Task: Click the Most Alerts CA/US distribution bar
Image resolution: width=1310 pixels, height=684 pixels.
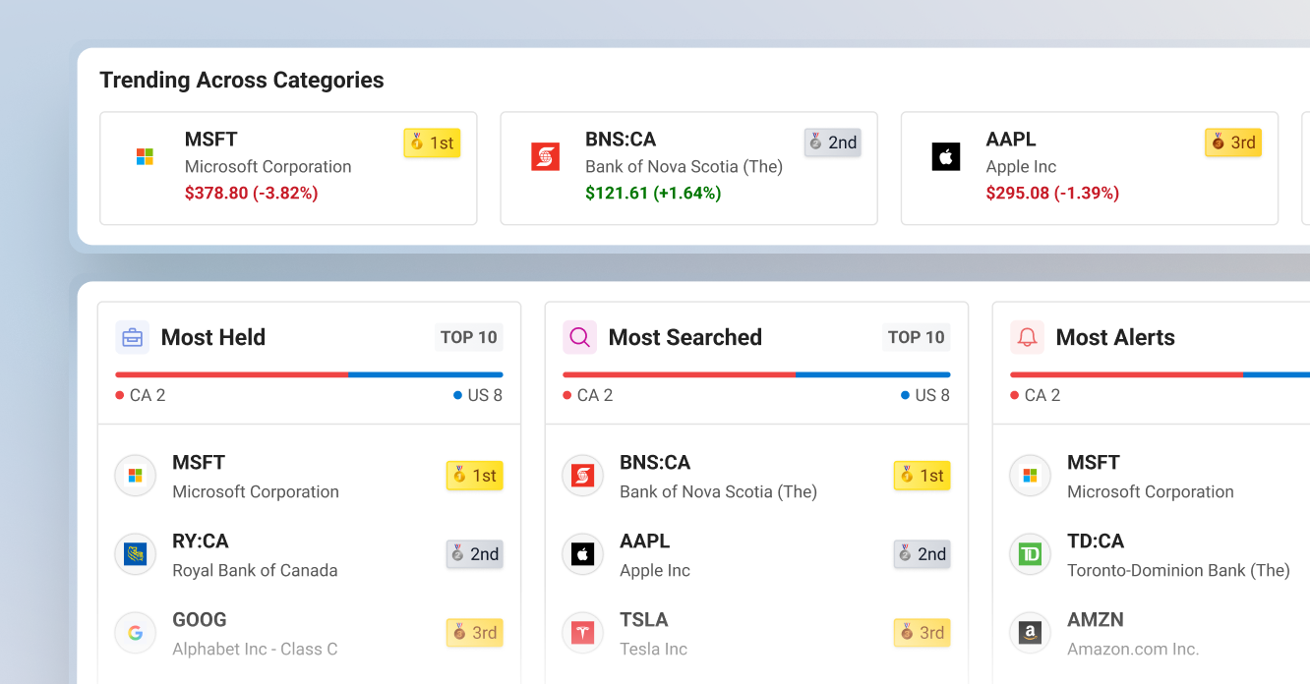Action: pos(1160,374)
